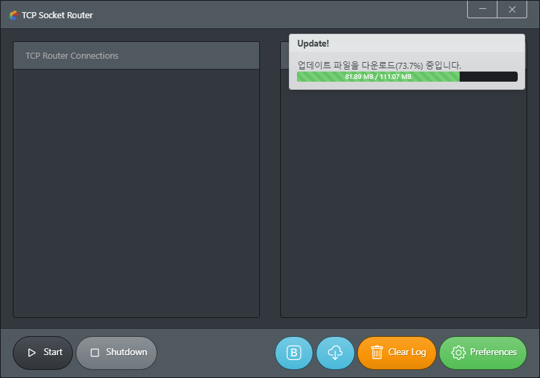Click the TCP Socket Router window title text
The width and height of the screenshot is (540, 378).
(x=57, y=15)
